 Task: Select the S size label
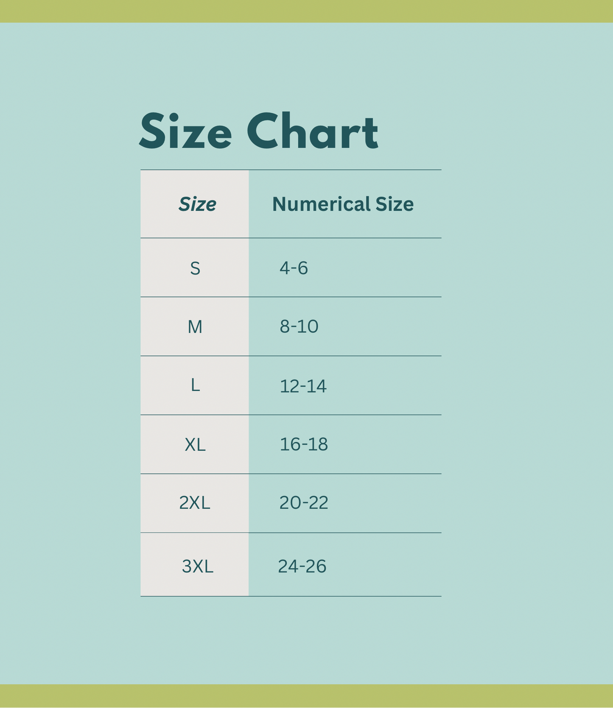click(195, 268)
